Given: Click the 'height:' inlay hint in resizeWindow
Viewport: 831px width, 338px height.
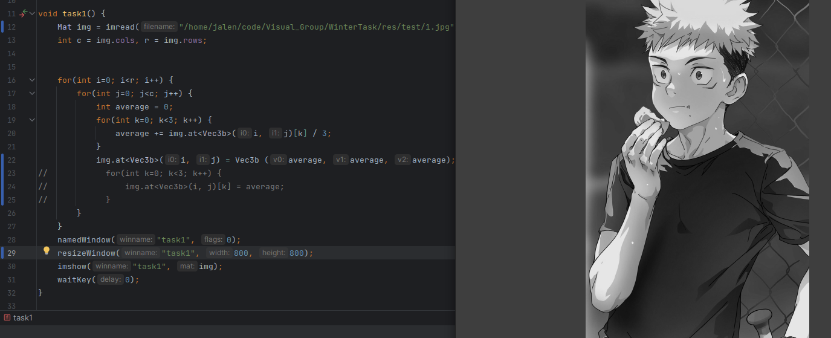Looking at the screenshot, I should [x=274, y=253].
